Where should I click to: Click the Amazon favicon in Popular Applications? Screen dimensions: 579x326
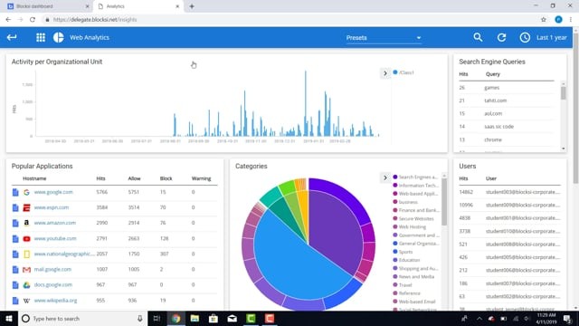click(26, 223)
